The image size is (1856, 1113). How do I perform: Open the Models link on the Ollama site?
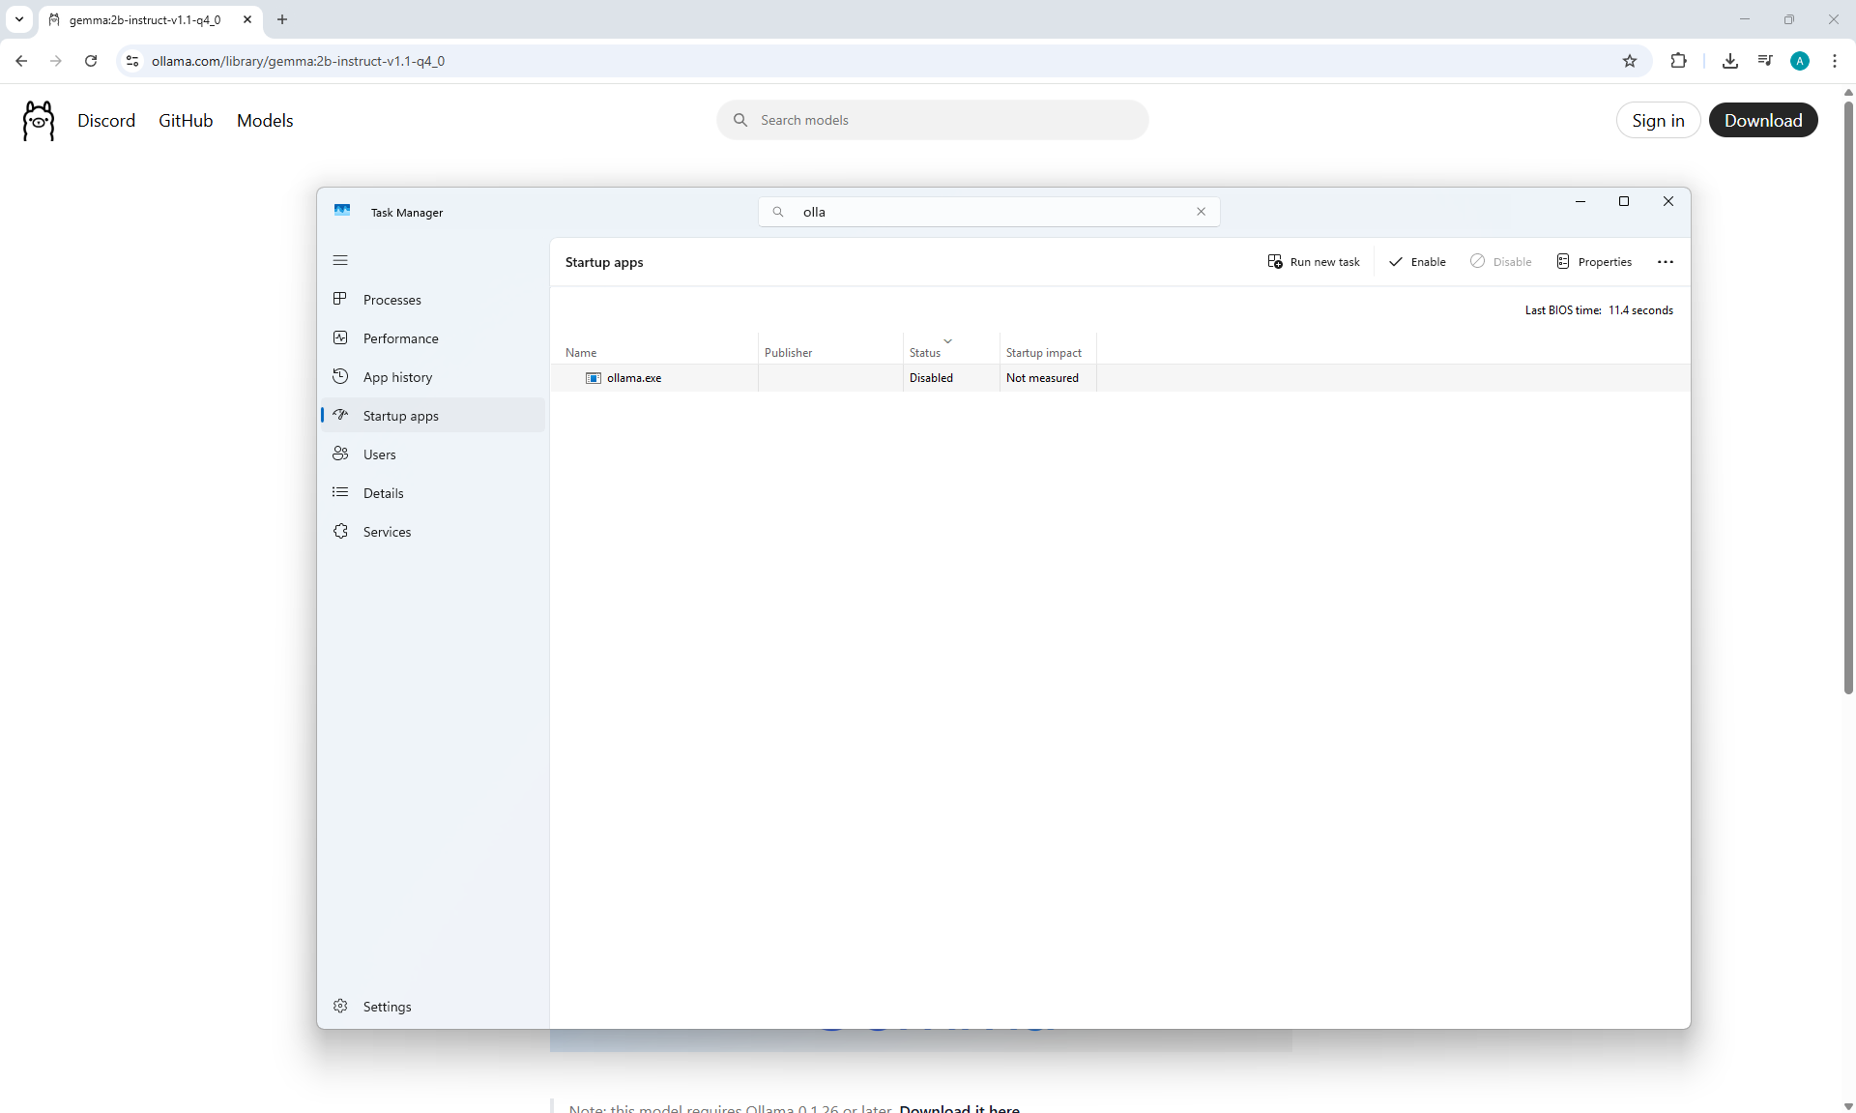tap(265, 121)
